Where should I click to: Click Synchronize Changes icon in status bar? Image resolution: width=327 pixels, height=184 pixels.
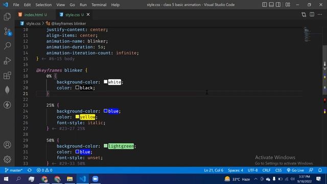30,170
